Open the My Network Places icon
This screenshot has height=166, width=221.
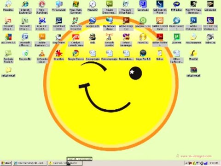click(109, 24)
